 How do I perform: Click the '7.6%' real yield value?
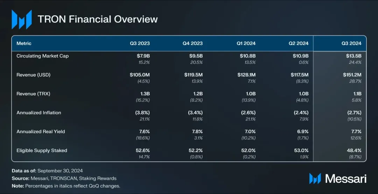(145, 132)
